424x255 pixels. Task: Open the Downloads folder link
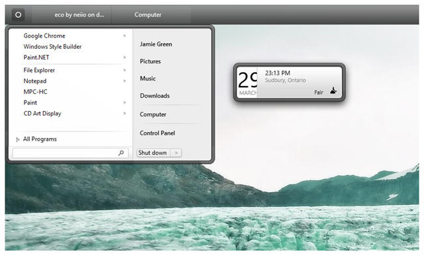[154, 96]
